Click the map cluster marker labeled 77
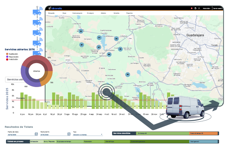 tap(99, 37)
